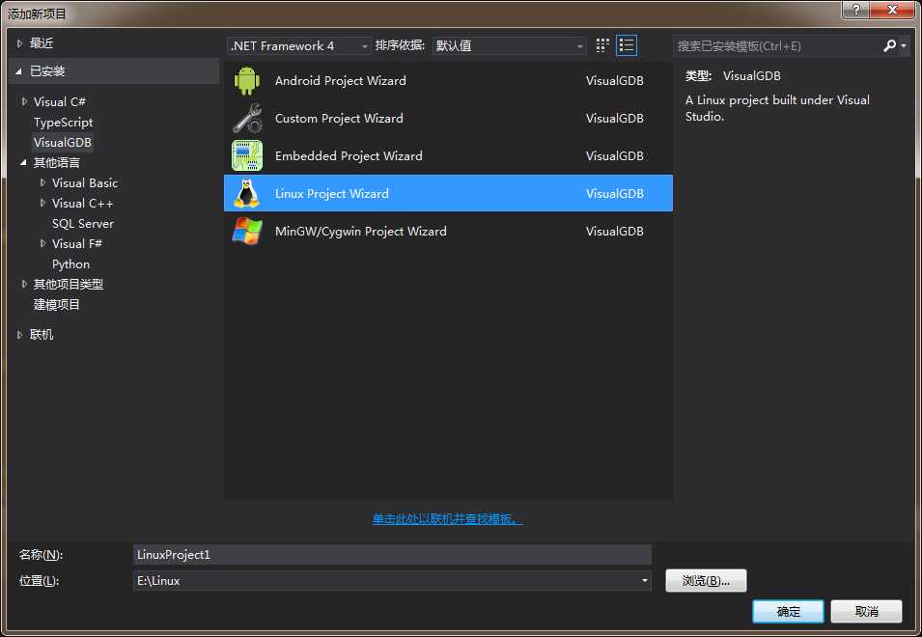
Task: Click the 名称 LinuxProject1 name field
Action: pos(392,554)
